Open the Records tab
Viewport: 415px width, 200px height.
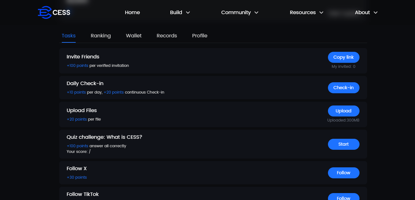click(167, 35)
